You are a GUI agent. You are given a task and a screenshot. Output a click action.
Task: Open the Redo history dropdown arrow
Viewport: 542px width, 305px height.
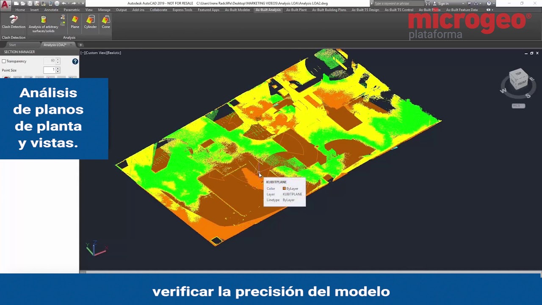pyautogui.click(x=79, y=3)
